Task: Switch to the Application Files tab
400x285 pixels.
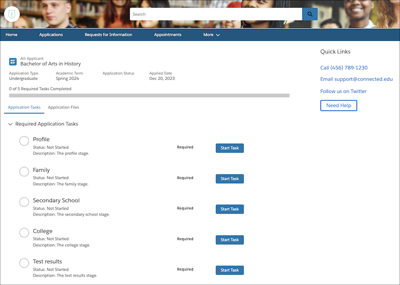Action: pyautogui.click(x=63, y=107)
